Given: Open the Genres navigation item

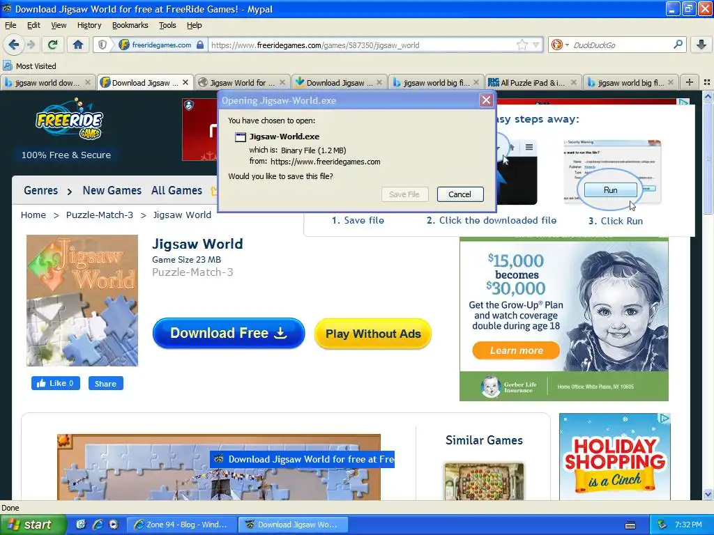Looking at the screenshot, I should pos(41,191).
